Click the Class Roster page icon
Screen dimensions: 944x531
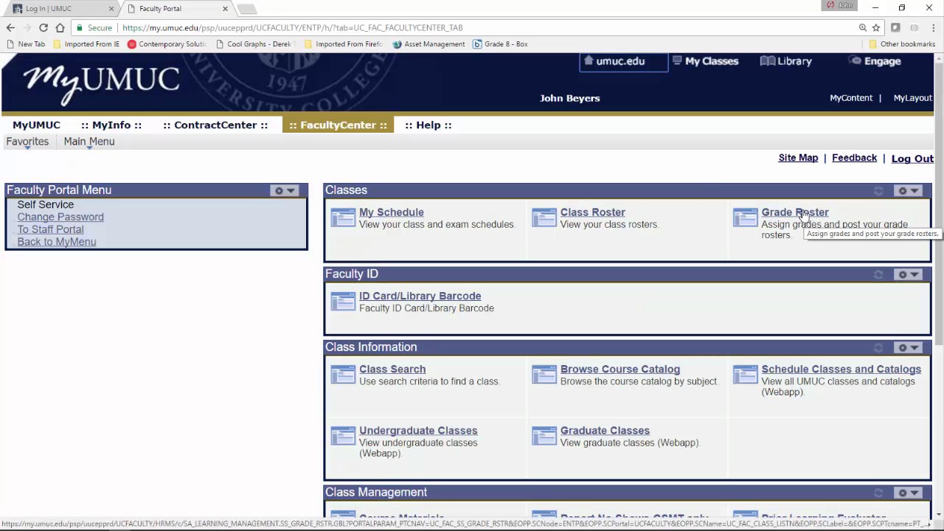[544, 218]
